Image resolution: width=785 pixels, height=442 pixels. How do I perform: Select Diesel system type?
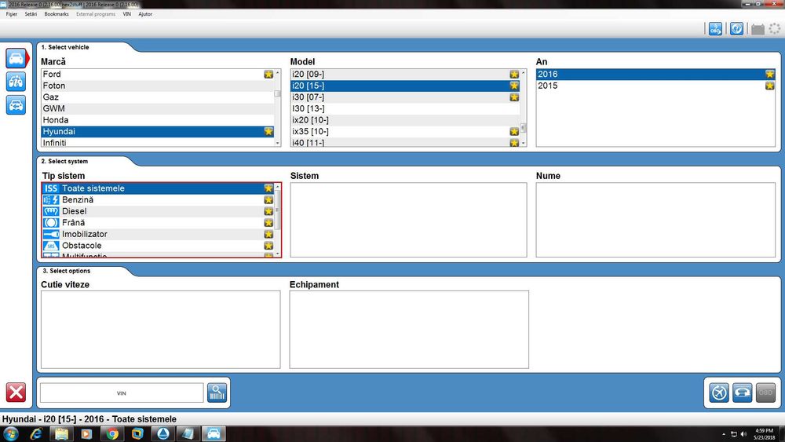click(159, 211)
